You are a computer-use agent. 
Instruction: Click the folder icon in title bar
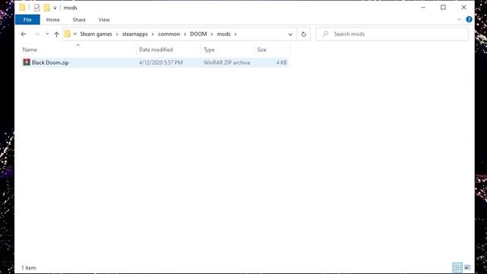click(22, 7)
